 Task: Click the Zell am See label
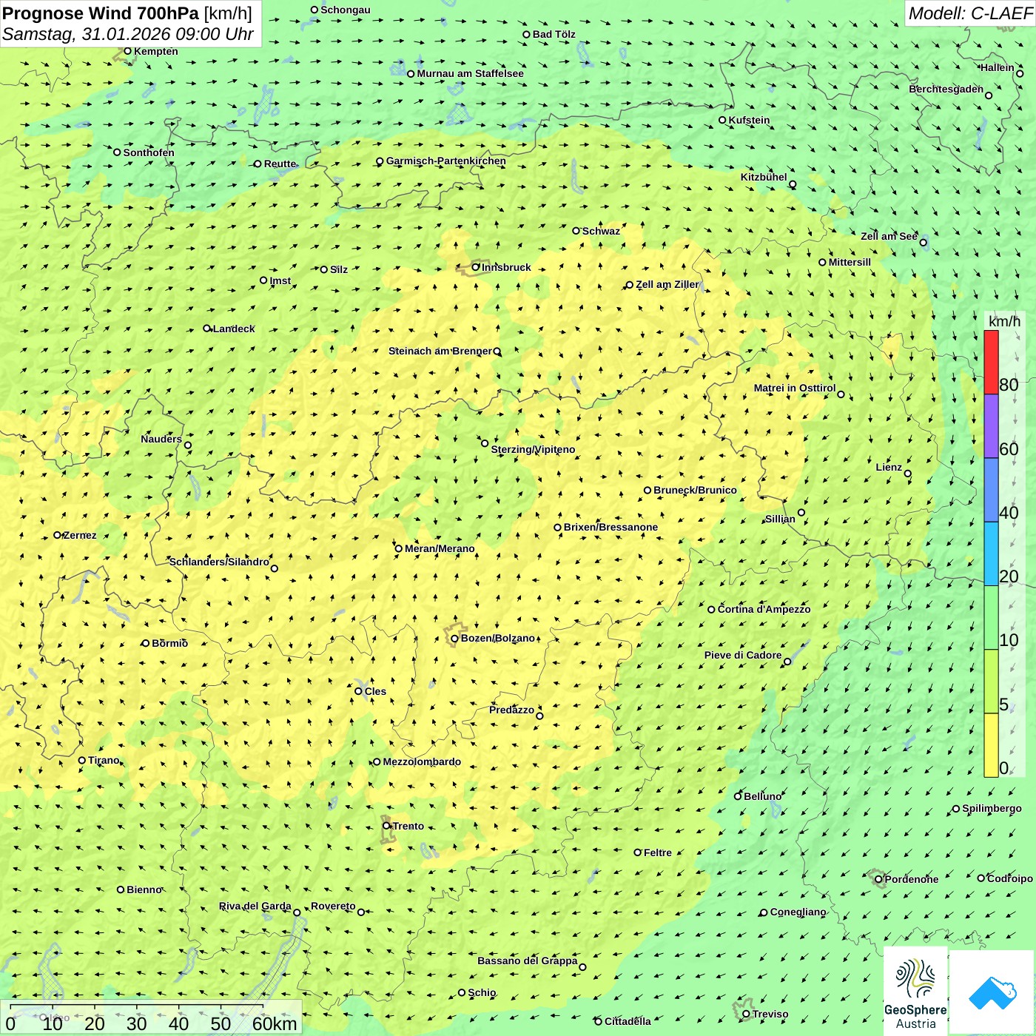pyautogui.click(x=889, y=236)
